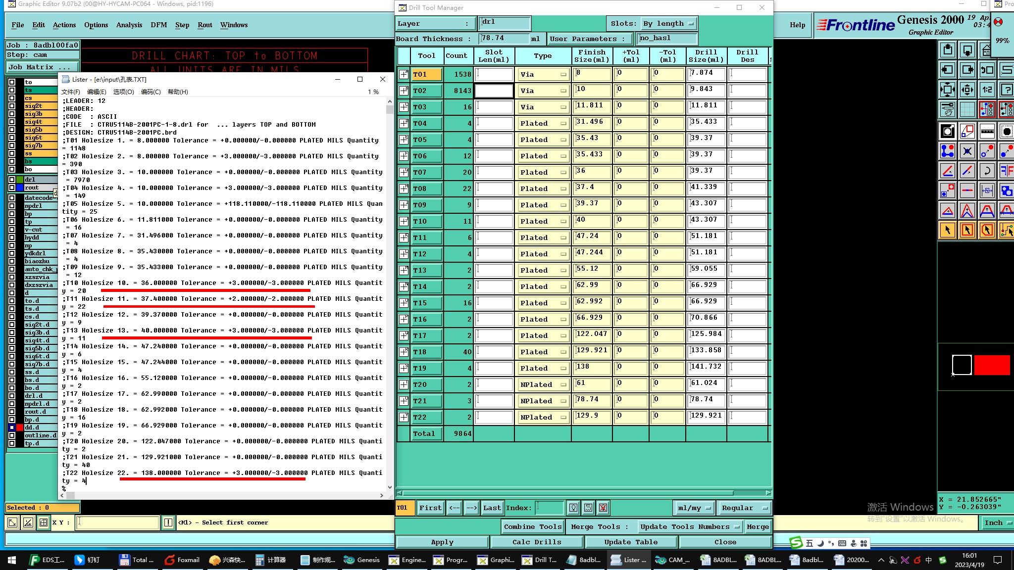Open the Analysis menu
Viewport: 1014px width, 570px height.
click(x=129, y=25)
